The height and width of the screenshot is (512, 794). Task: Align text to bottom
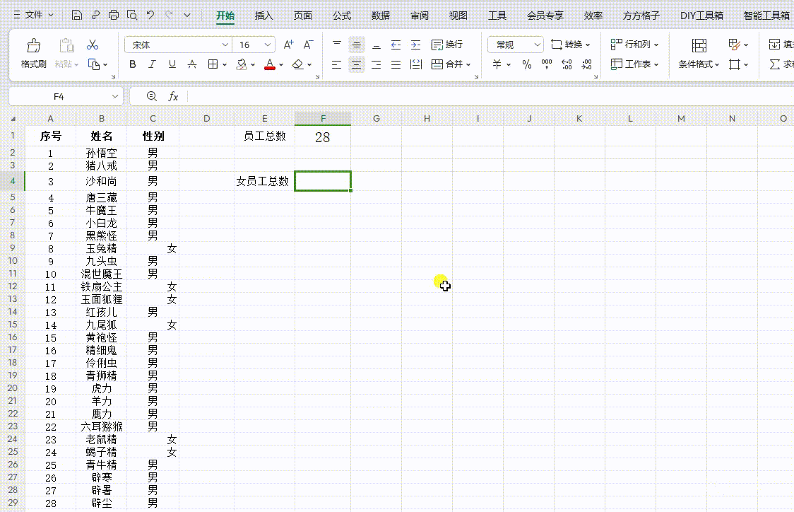click(377, 45)
